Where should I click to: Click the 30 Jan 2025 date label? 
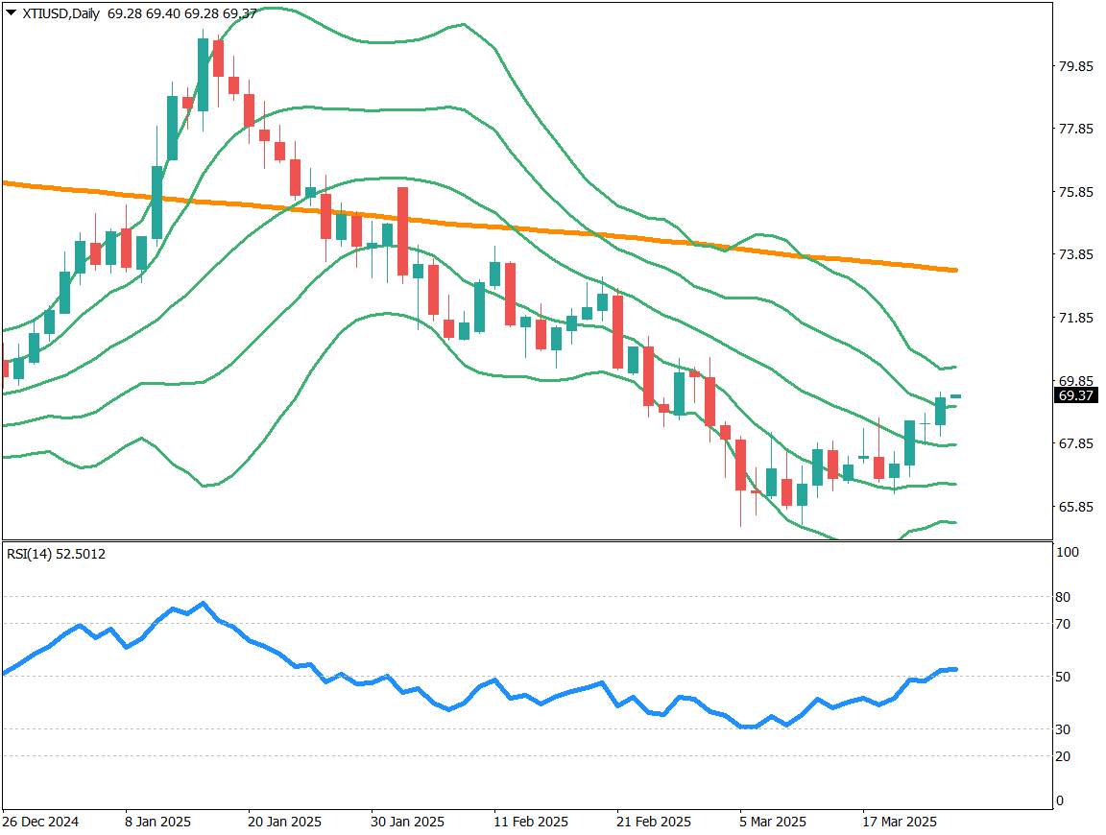408,823
